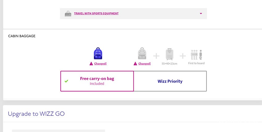Click the First to board label
Screen dimensions: 262x132
[196, 63]
